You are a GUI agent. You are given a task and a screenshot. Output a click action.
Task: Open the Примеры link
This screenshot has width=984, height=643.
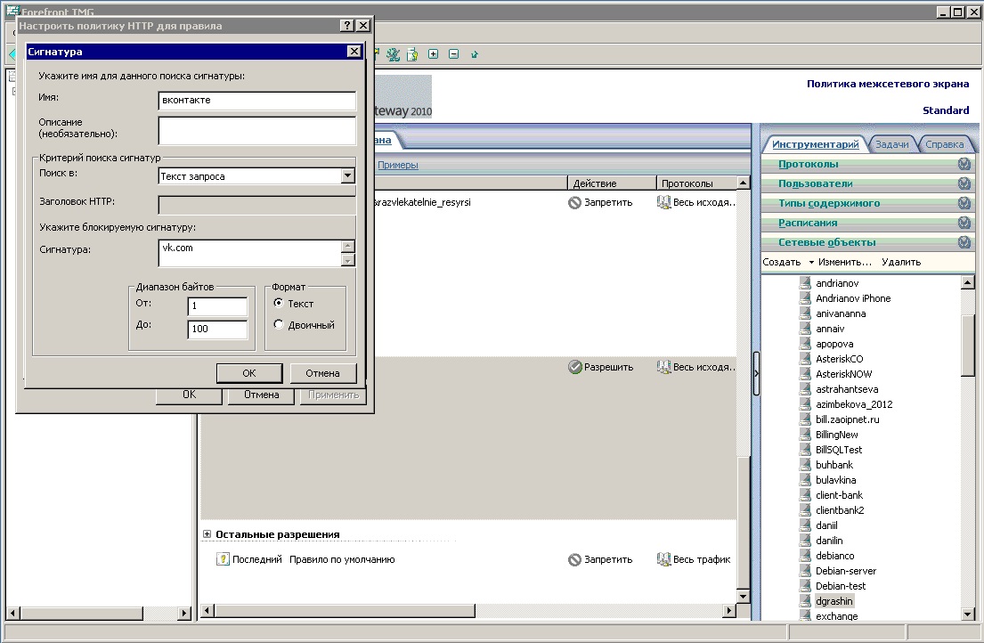pos(397,165)
